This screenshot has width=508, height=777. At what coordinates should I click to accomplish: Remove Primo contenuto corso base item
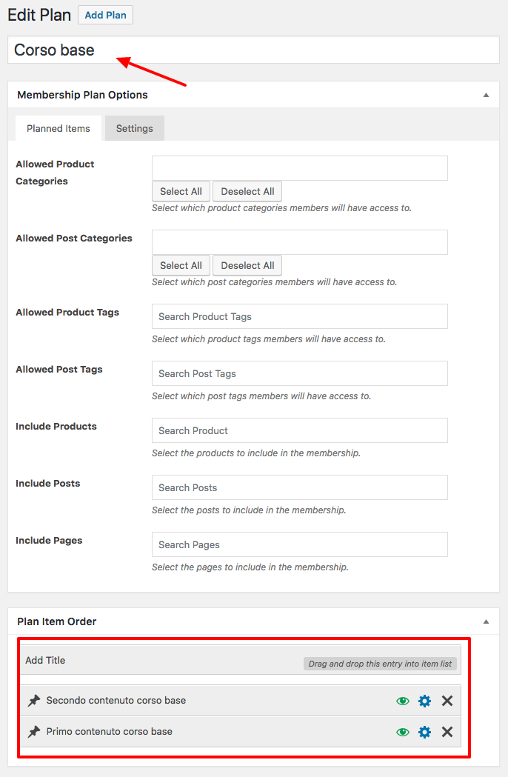pyautogui.click(x=447, y=732)
